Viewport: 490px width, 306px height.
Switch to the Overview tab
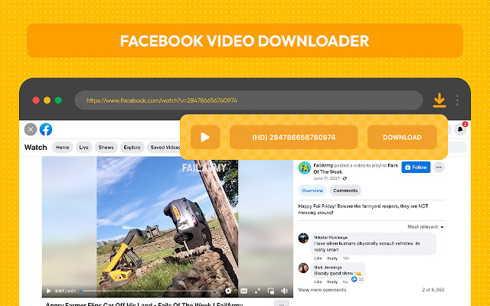tap(312, 190)
